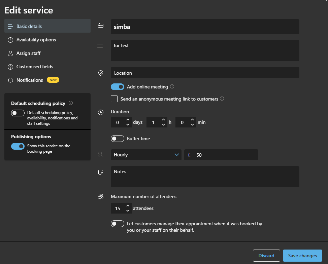Viewport: 328px width, 264px height.
Task: Increase duration minutes value
Action: (x=192, y=120)
